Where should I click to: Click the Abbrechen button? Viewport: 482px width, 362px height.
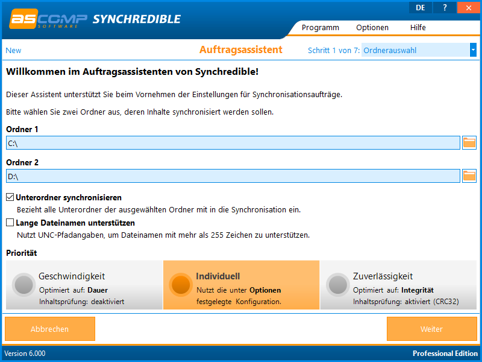coord(50,329)
